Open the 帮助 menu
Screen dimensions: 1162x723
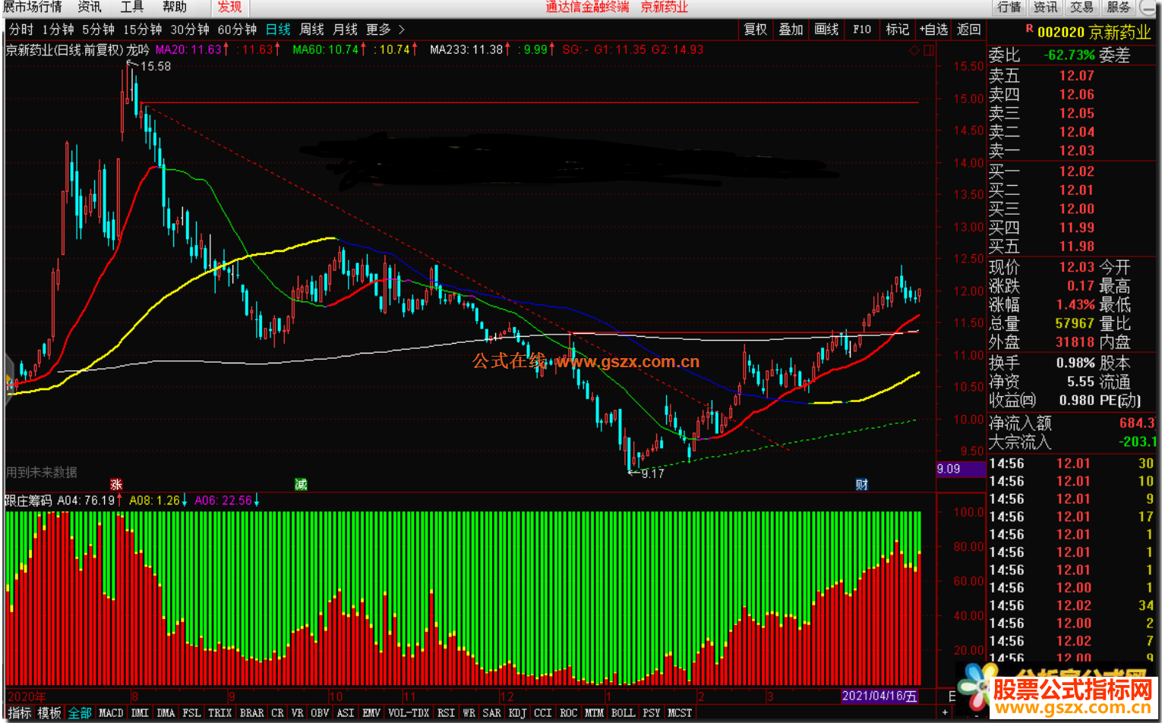coord(175,7)
